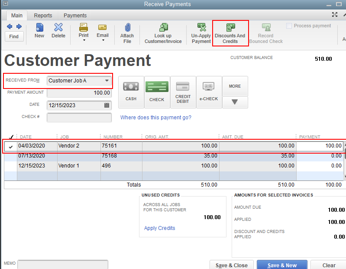
Task: Select Check payment method
Action: (157, 92)
